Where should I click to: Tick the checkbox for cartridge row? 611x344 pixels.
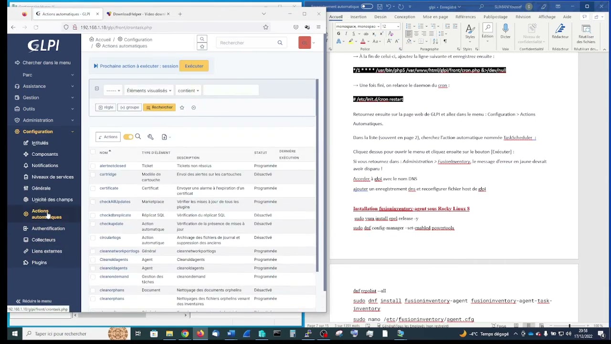click(x=93, y=174)
